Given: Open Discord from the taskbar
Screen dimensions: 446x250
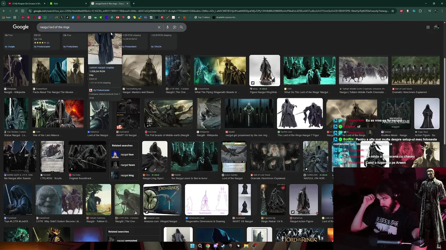Looking at the screenshot, I should click(x=215, y=246).
